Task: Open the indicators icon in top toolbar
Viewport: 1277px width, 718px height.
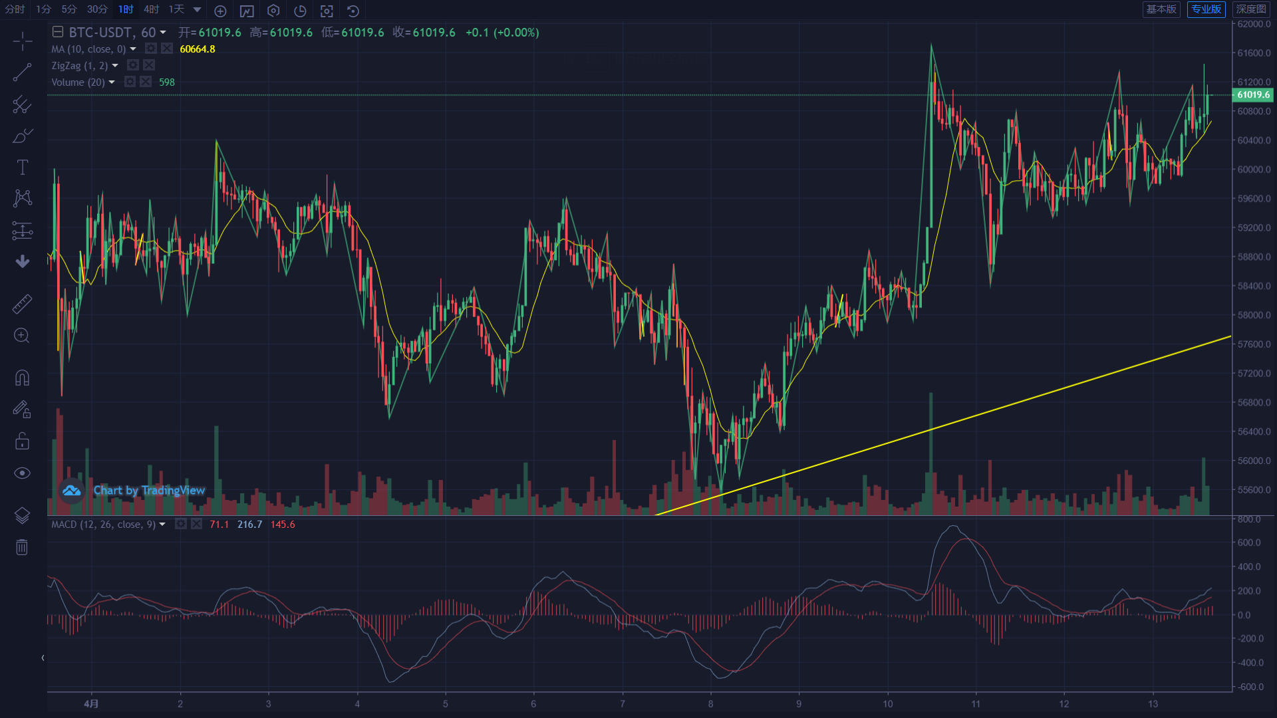Action: 247,11
